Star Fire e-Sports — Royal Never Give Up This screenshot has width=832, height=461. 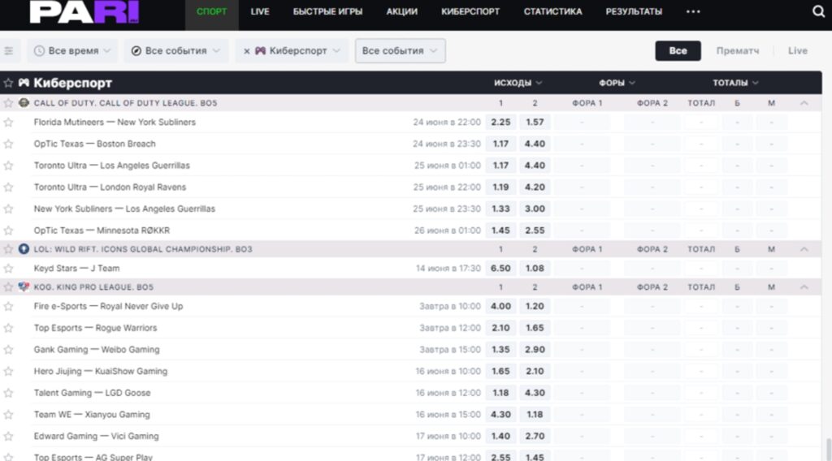click(8, 307)
